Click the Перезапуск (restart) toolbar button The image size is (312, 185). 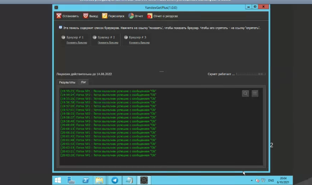113,16
